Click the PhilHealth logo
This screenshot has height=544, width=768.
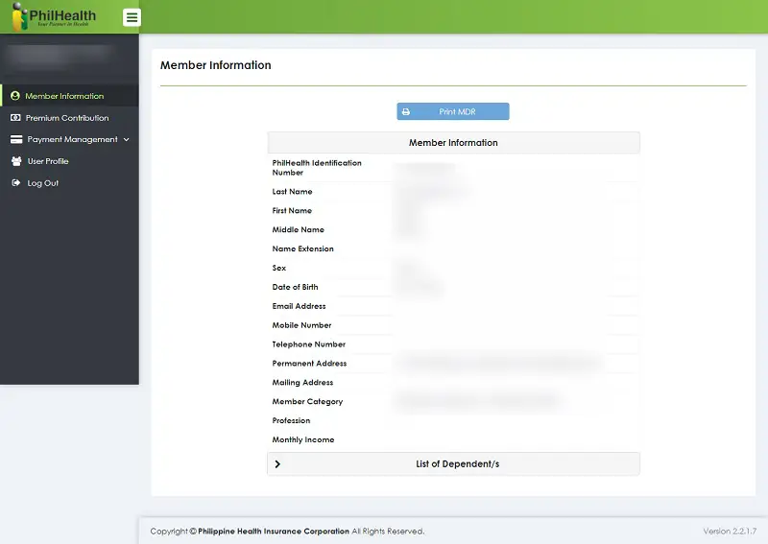[x=54, y=16]
